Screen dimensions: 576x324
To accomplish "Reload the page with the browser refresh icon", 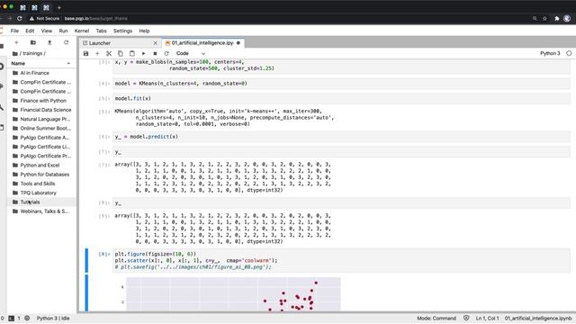I will pyautogui.click(x=20, y=18).
